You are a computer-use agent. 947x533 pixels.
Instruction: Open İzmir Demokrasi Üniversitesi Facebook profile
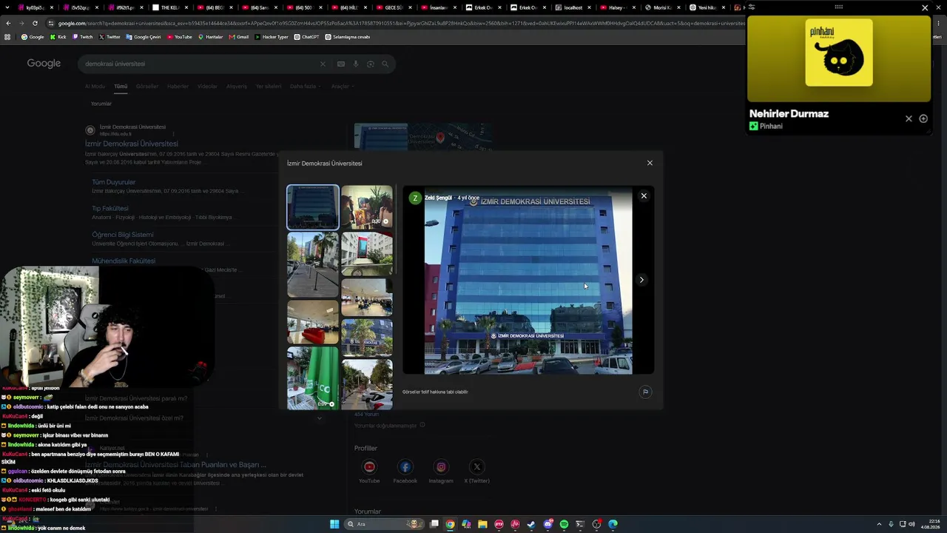click(405, 472)
